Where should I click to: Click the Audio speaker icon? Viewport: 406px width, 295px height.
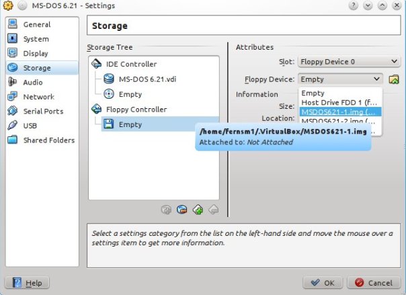point(12,82)
